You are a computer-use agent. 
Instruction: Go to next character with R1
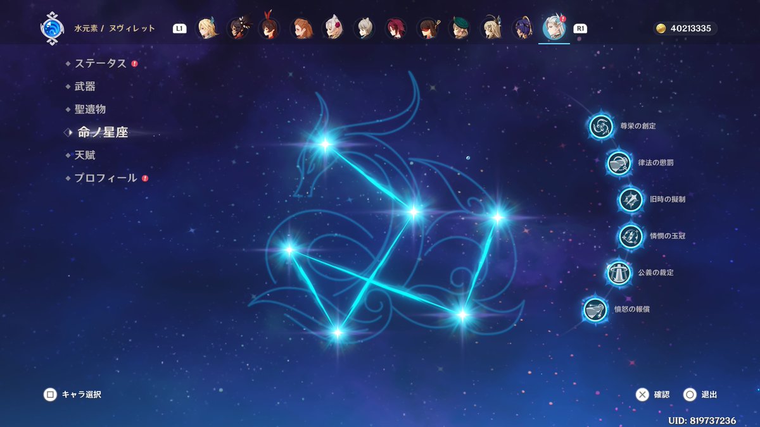tap(580, 28)
